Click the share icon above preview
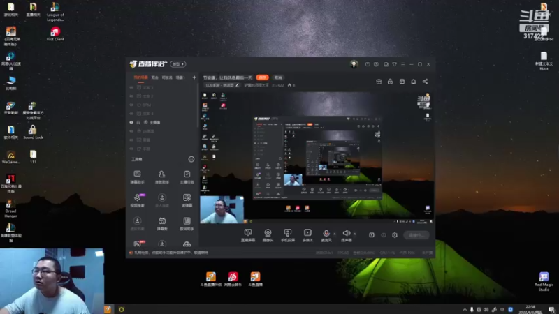 click(x=426, y=82)
